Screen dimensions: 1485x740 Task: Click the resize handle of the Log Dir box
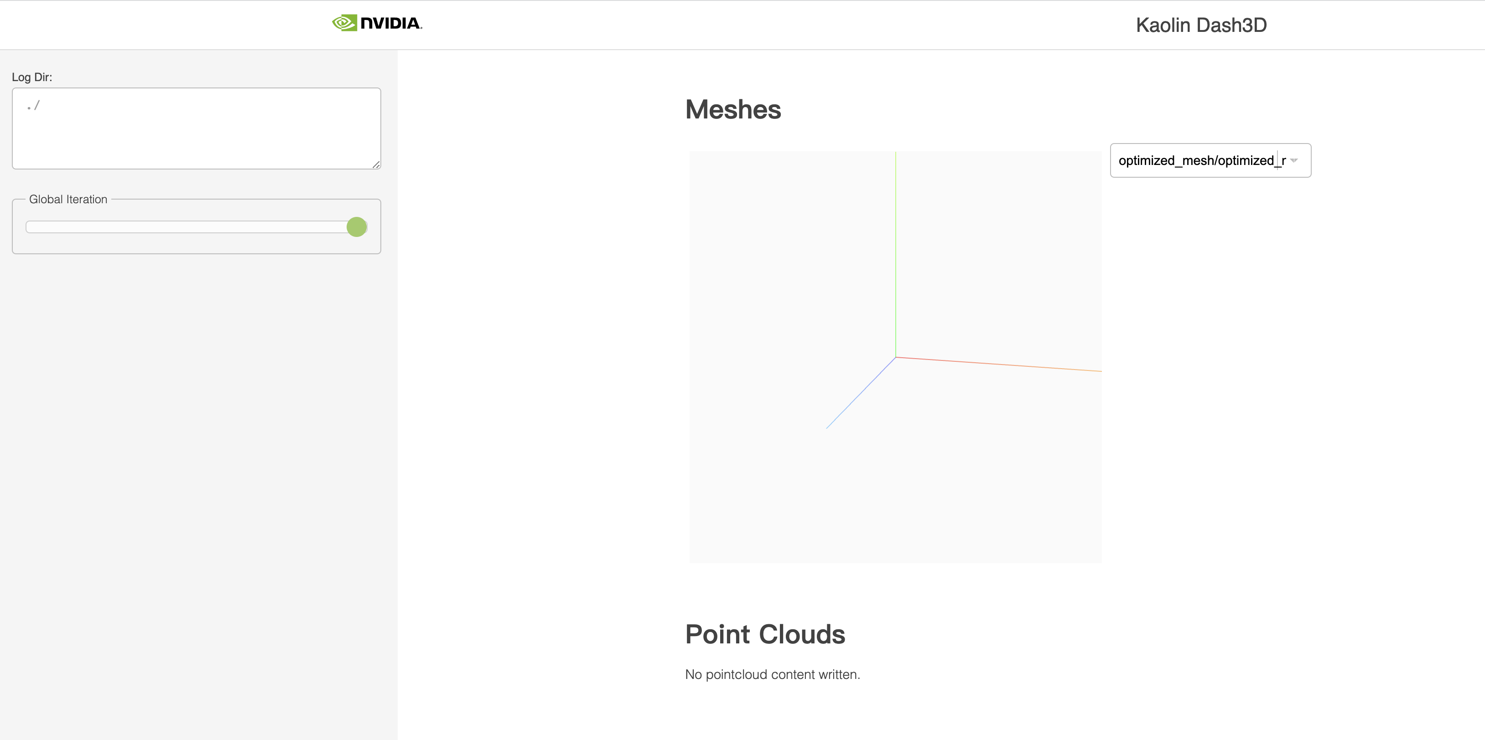[x=376, y=165]
